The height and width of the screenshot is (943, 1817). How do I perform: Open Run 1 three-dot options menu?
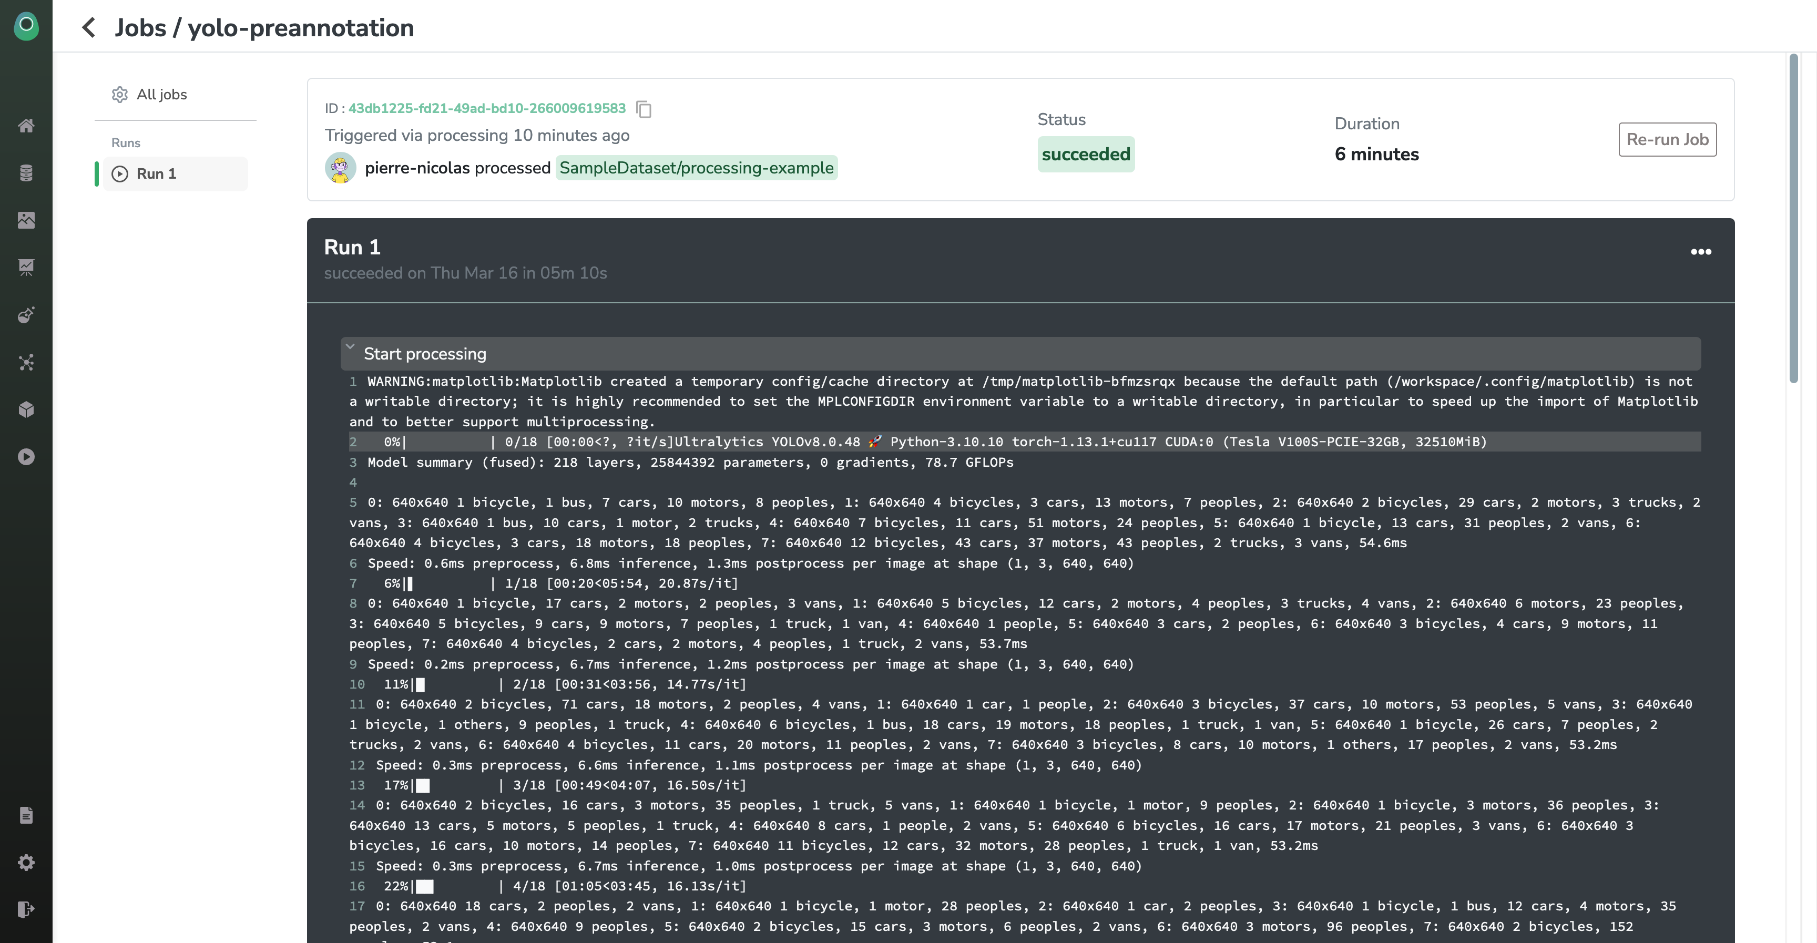click(x=1701, y=252)
